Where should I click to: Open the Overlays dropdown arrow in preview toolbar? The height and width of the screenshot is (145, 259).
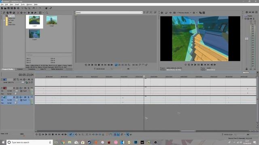[197, 12]
